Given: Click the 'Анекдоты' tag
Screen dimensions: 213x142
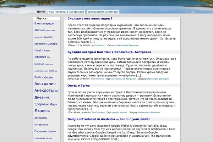Looking at the screenshot, I should pyautogui.click(x=44, y=91).
